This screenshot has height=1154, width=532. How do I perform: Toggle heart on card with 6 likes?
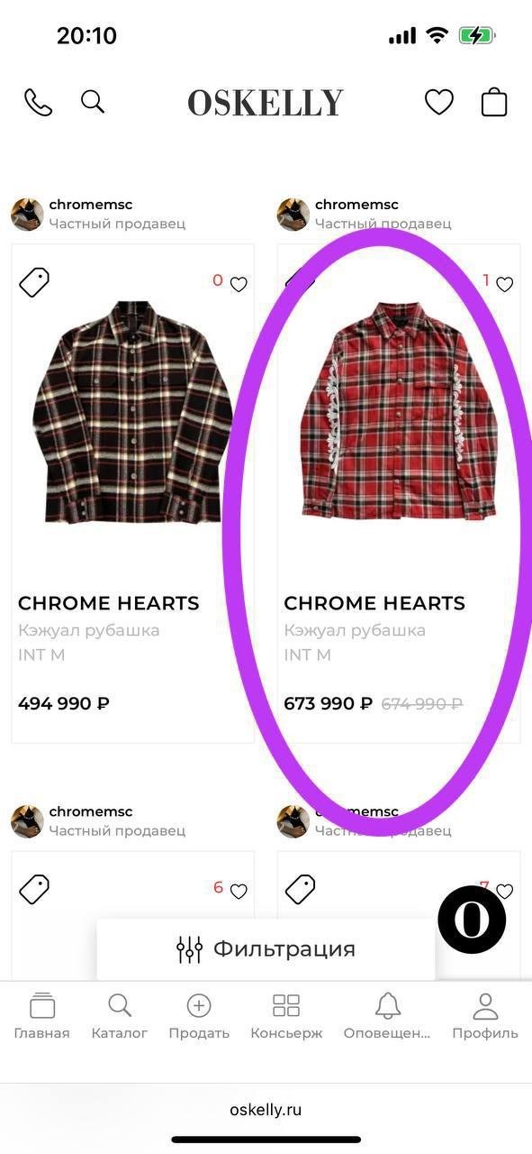click(x=239, y=891)
